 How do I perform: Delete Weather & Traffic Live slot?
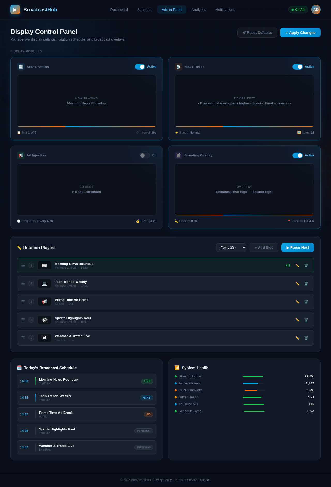coord(306,338)
